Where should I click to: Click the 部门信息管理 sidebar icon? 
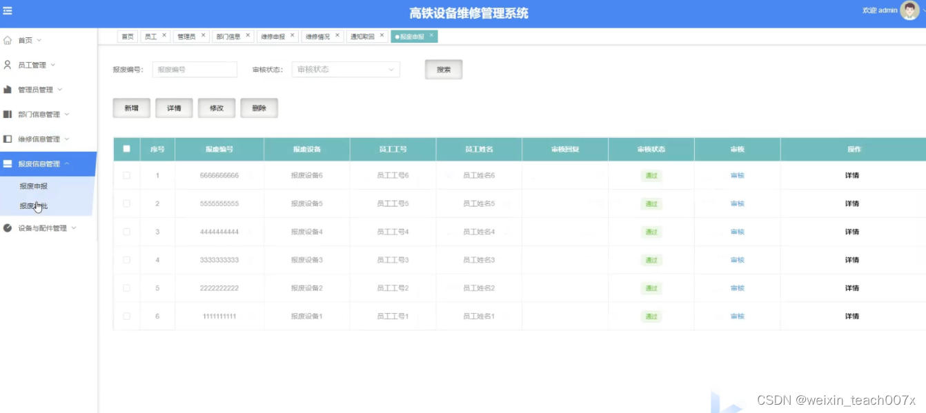(8, 114)
